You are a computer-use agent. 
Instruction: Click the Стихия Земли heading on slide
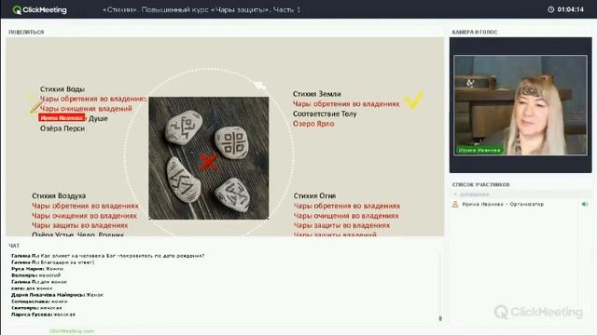point(317,94)
